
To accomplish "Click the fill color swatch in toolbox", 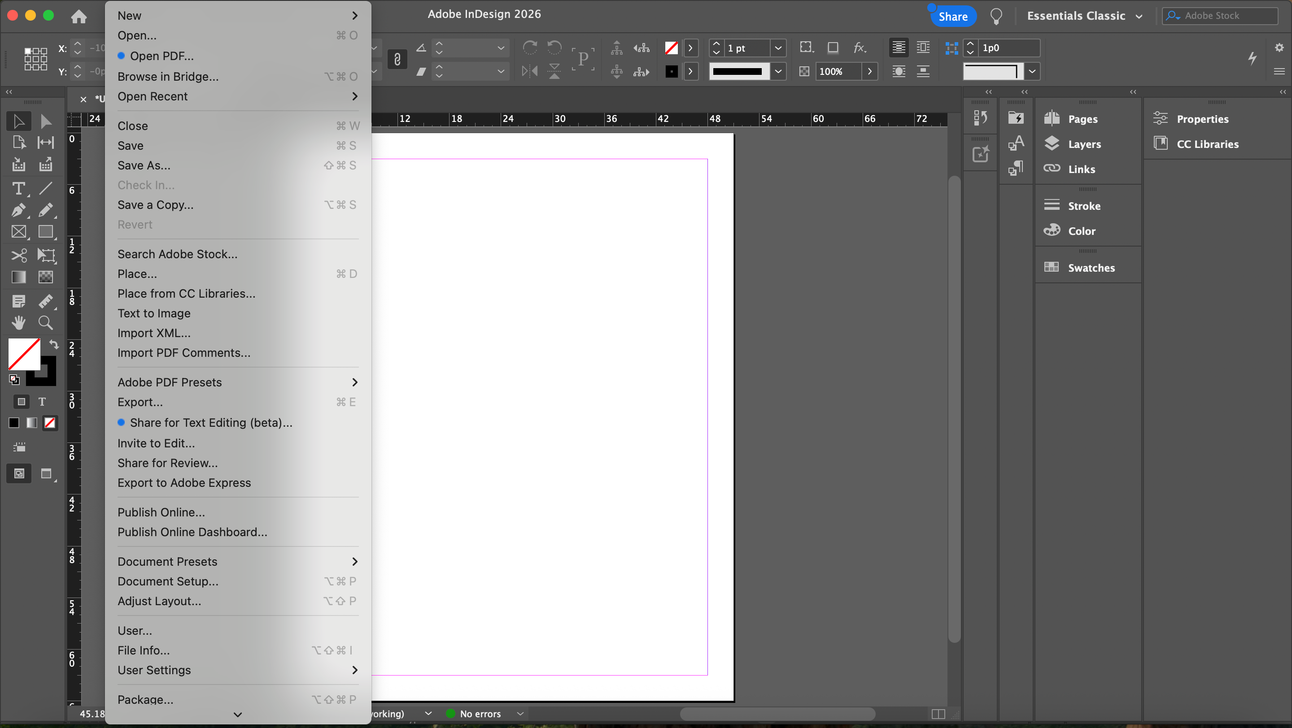I will coord(24,354).
